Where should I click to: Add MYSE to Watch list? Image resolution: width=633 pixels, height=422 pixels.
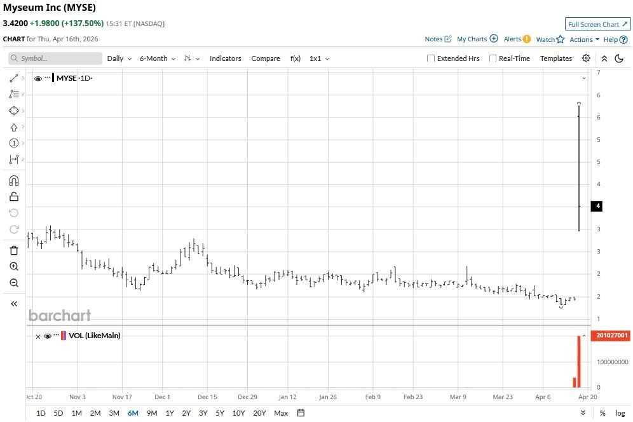550,39
